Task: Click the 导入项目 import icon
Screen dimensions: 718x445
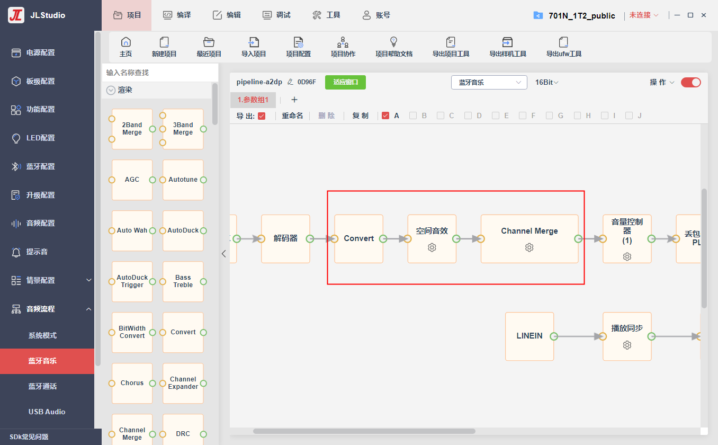Action: coord(254,47)
